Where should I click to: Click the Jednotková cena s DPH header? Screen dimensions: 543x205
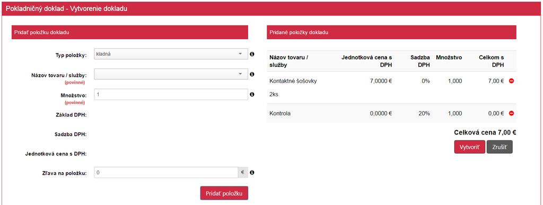(x=367, y=61)
